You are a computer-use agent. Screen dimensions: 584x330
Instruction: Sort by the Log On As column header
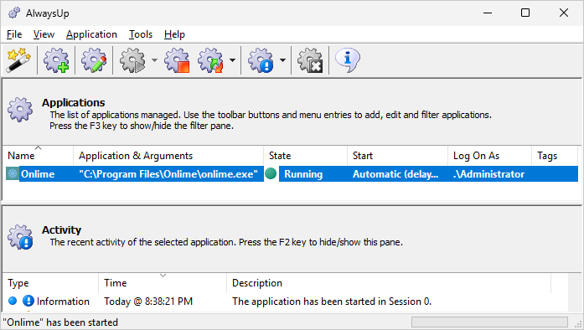[489, 156]
